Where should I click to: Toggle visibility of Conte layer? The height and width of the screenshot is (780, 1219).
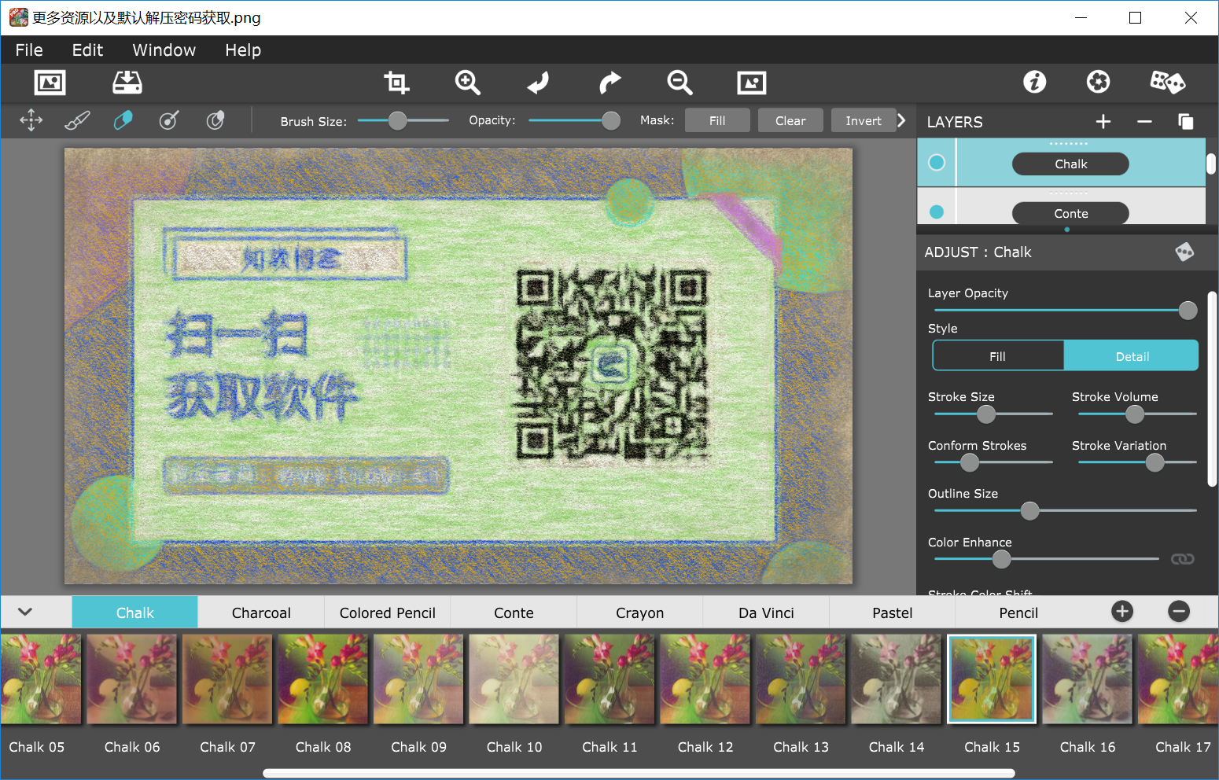(937, 212)
